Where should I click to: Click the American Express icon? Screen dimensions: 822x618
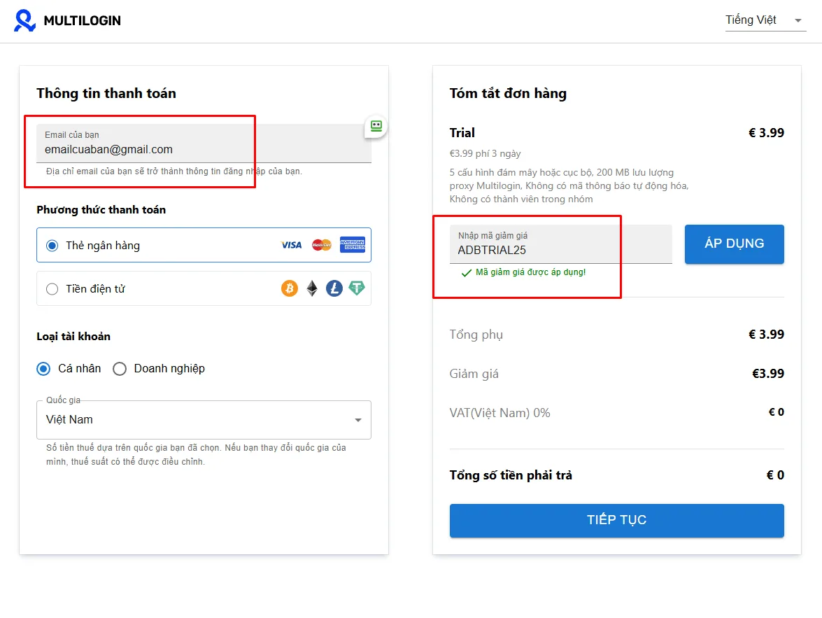[x=353, y=245]
